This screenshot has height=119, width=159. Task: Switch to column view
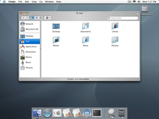click(41, 18)
